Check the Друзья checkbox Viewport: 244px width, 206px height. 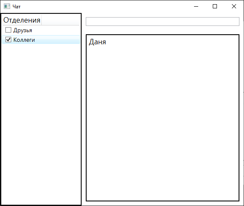point(8,30)
